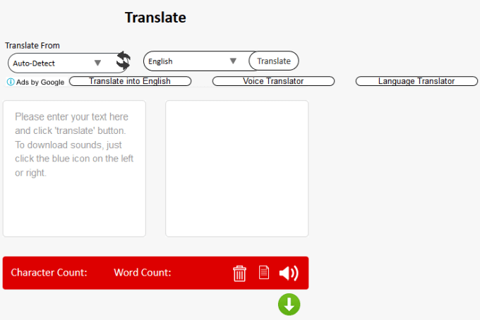Screen dimensions: 480x320
Task: Click the copy document icon
Action: [264, 272]
